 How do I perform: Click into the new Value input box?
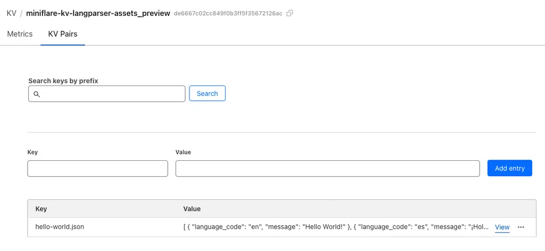point(327,168)
